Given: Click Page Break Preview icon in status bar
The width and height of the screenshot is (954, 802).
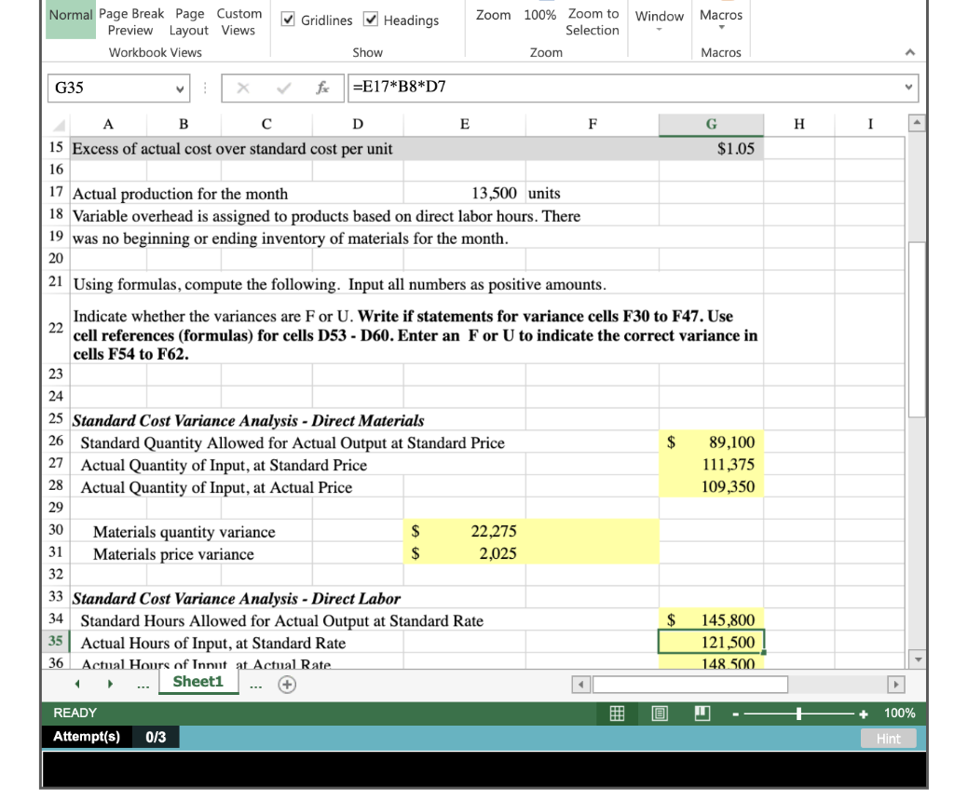Looking at the screenshot, I should click(703, 714).
